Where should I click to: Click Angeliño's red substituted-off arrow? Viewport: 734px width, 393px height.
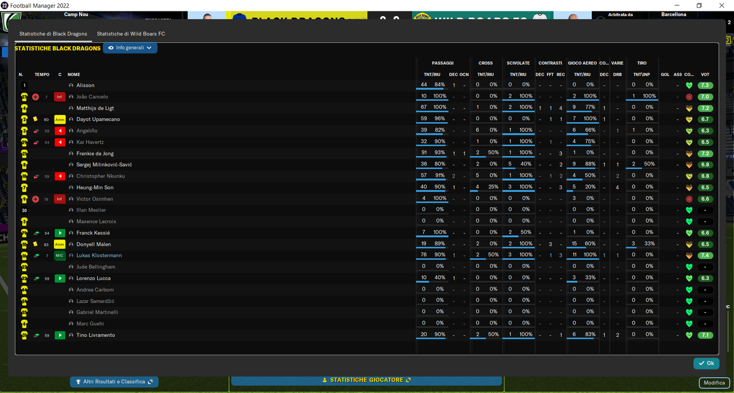[60, 131]
